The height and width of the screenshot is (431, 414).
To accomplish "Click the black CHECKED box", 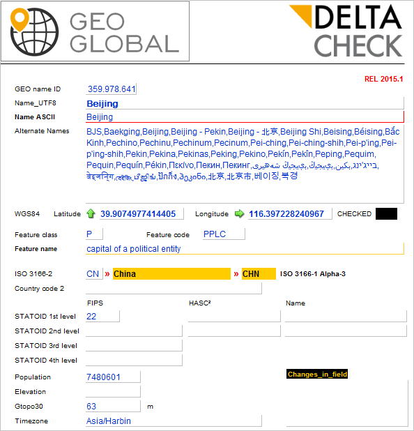I will pyautogui.click(x=386, y=213).
